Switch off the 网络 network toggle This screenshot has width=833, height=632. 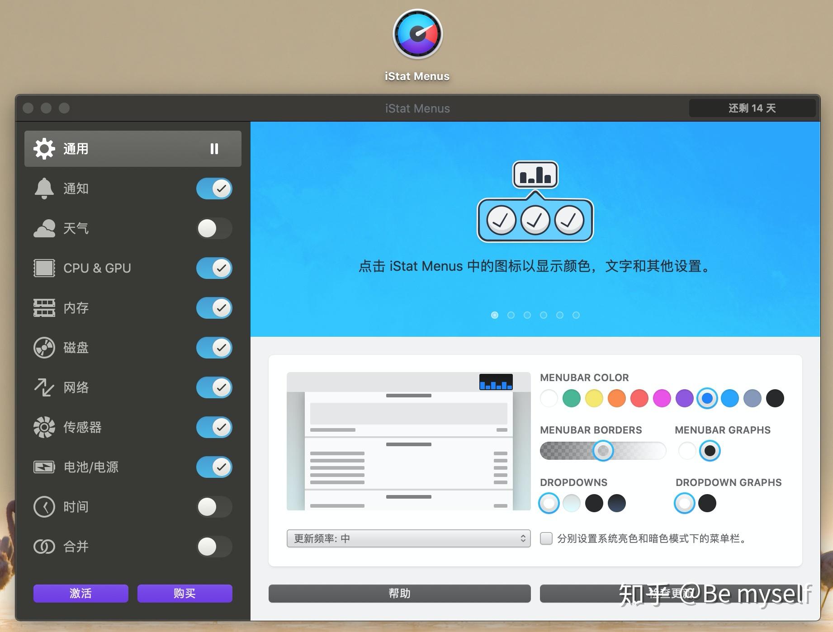tap(214, 387)
